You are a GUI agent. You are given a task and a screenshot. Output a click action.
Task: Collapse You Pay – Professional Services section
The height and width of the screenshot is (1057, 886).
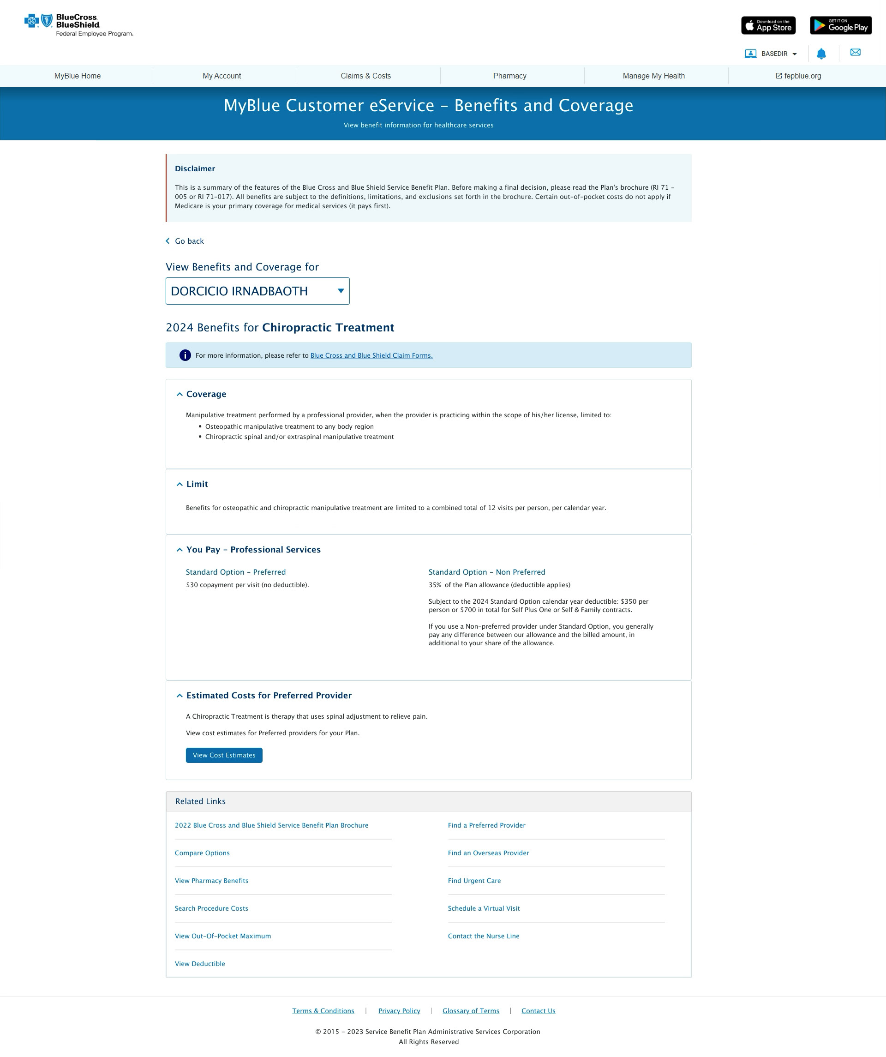point(180,550)
